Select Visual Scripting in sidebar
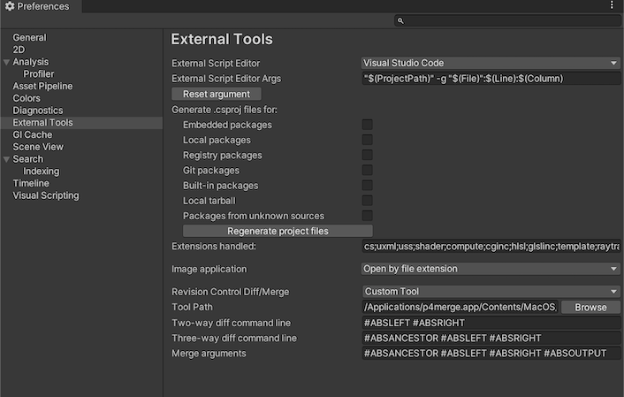This screenshot has height=397, width=624. pos(45,195)
